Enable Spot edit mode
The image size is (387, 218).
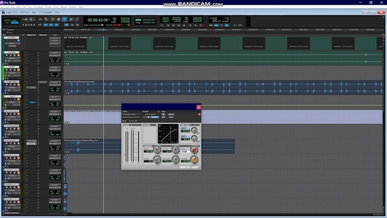point(15,20)
